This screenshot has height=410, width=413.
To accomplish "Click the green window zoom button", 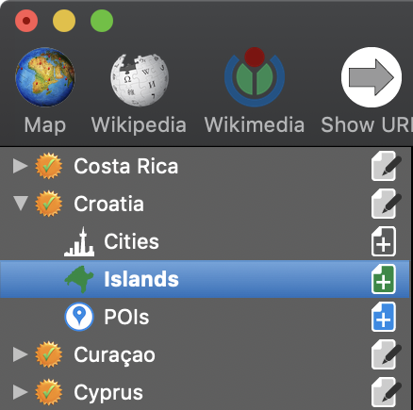I will (x=102, y=21).
